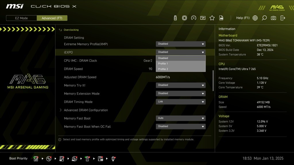Choose Profile 2 from the iEXPO dropdown
This screenshot has height=165, width=294.
coord(181,69)
